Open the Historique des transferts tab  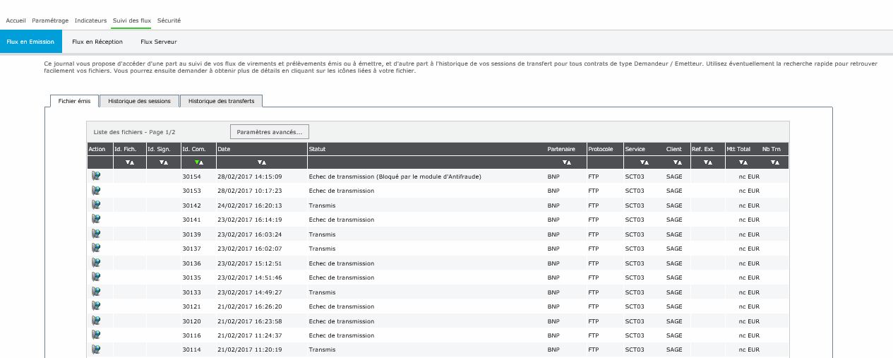221,101
